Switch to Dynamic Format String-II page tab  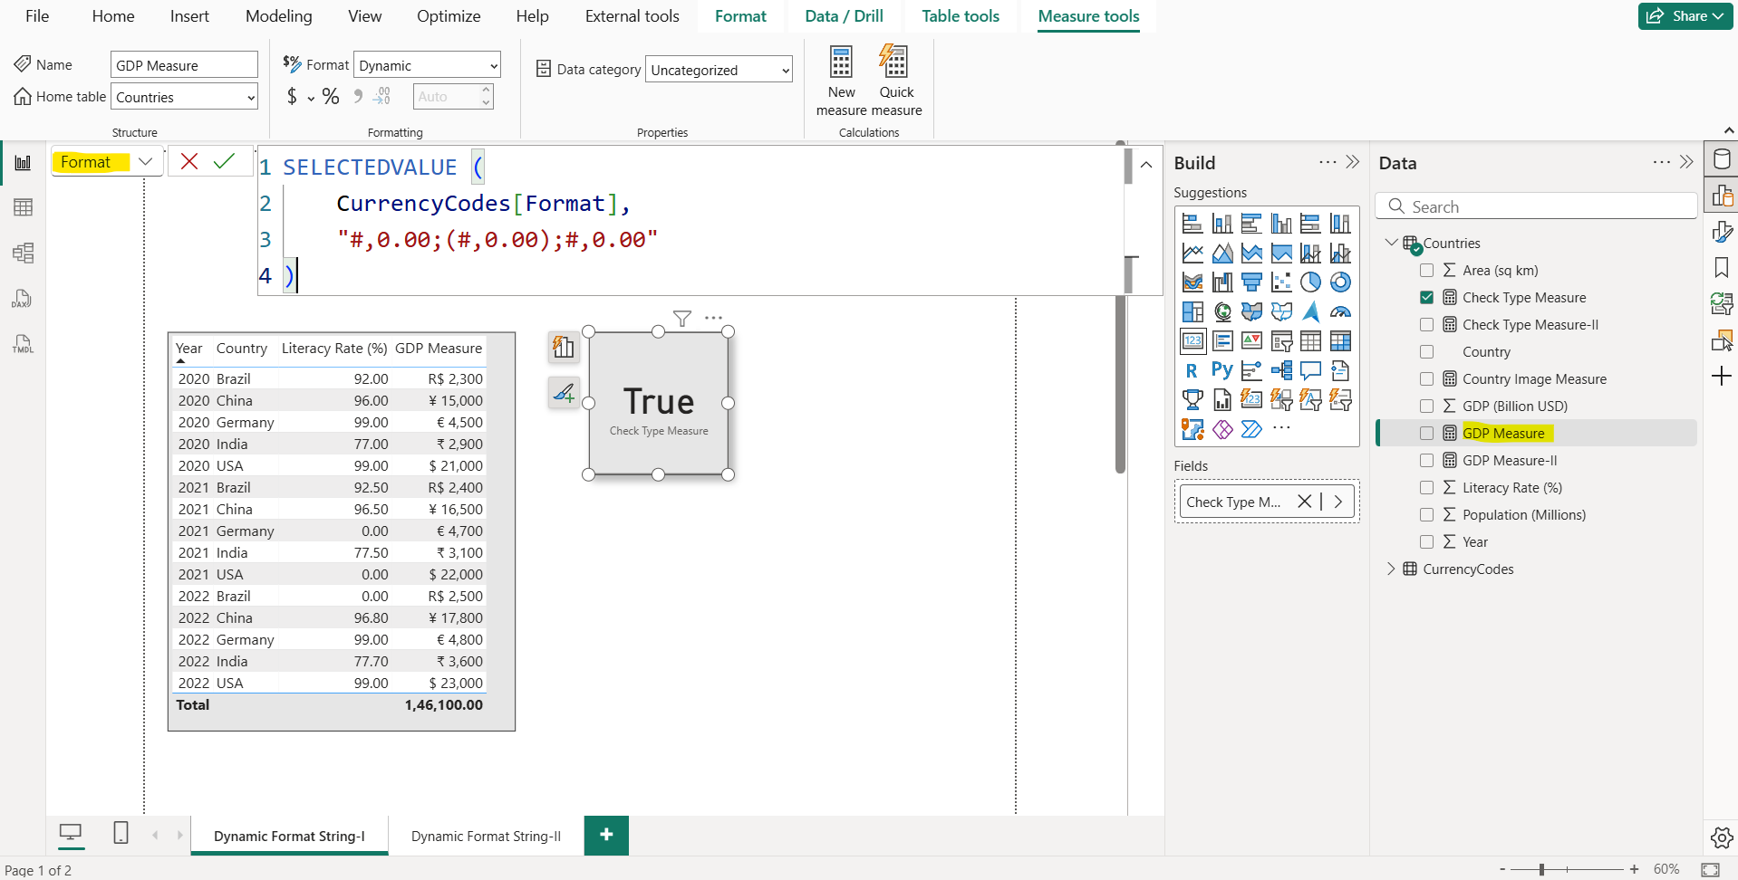[x=486, y=837]
